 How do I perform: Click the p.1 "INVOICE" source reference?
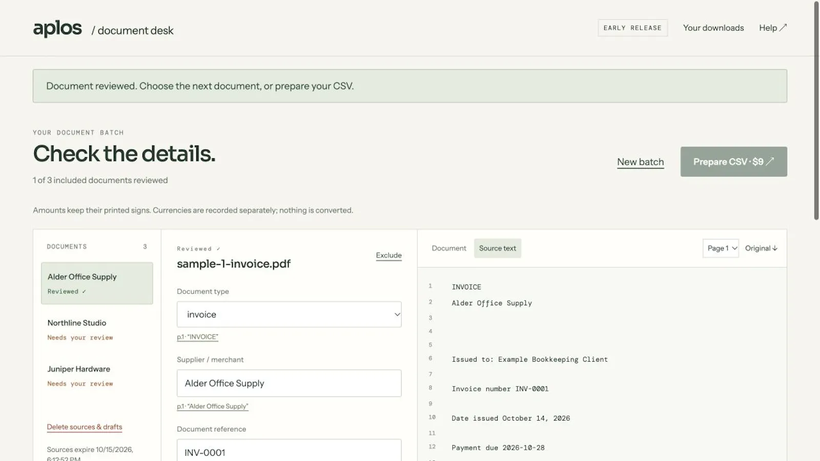tap(197, 337)
